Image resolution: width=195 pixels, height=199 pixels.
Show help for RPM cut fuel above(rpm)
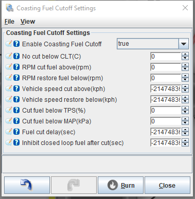point(16,67)
